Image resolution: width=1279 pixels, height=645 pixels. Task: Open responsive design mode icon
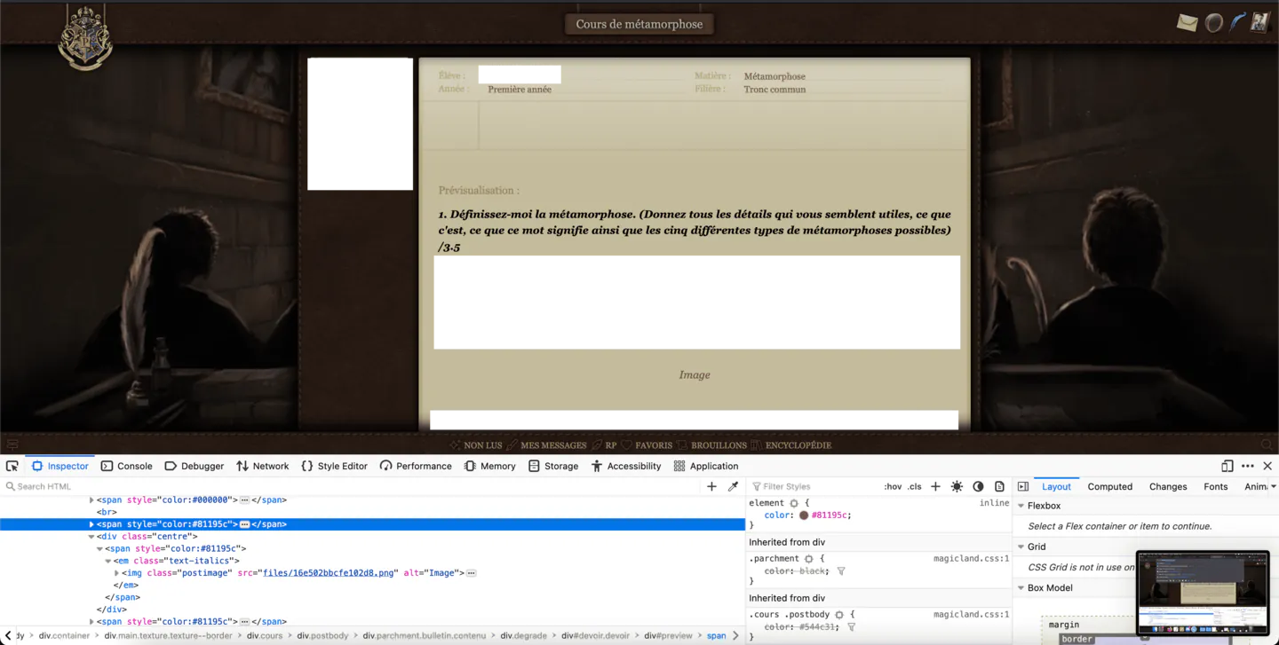[1227, 466]
